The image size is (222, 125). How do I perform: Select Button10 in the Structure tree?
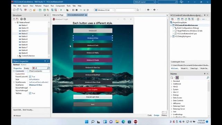(x=25, y=28)
